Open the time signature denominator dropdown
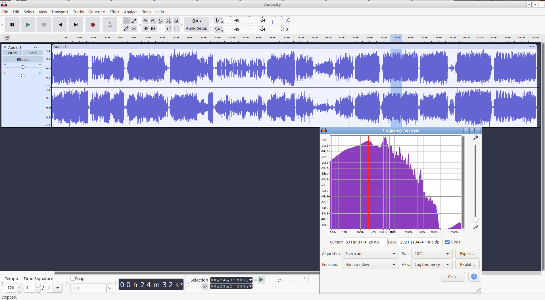The image size is (545, 300). click(x=58, y=288)
